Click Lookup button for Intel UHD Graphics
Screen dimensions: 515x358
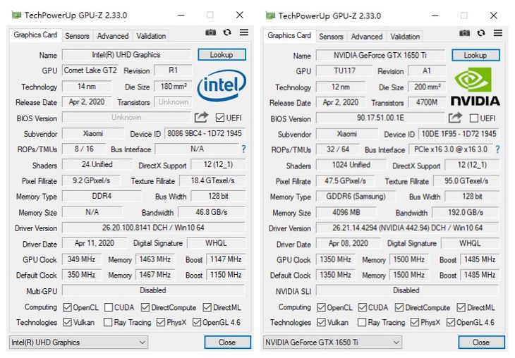point(222,55)
